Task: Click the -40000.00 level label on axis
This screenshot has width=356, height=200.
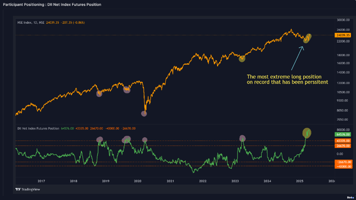Action: (343, 167)
